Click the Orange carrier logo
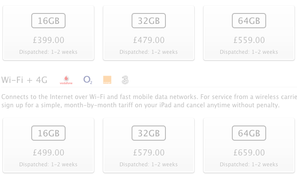Screen dimensions: 297x175 tap(107, 80)
